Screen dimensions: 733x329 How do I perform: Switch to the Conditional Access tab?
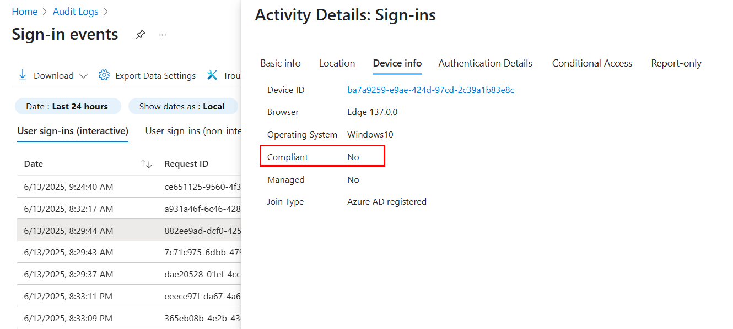(x=592, y=63)
